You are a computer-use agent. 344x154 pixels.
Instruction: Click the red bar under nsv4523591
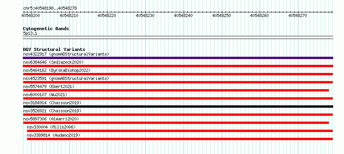point(178,82)
